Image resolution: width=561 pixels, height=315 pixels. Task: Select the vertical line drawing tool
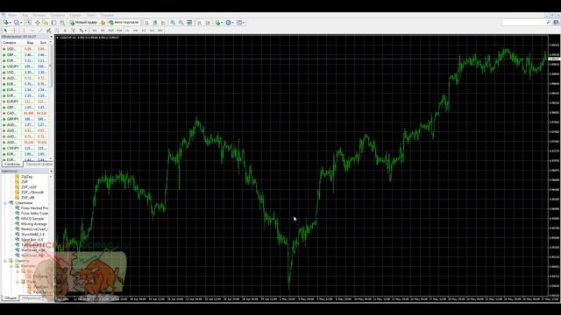24,31
